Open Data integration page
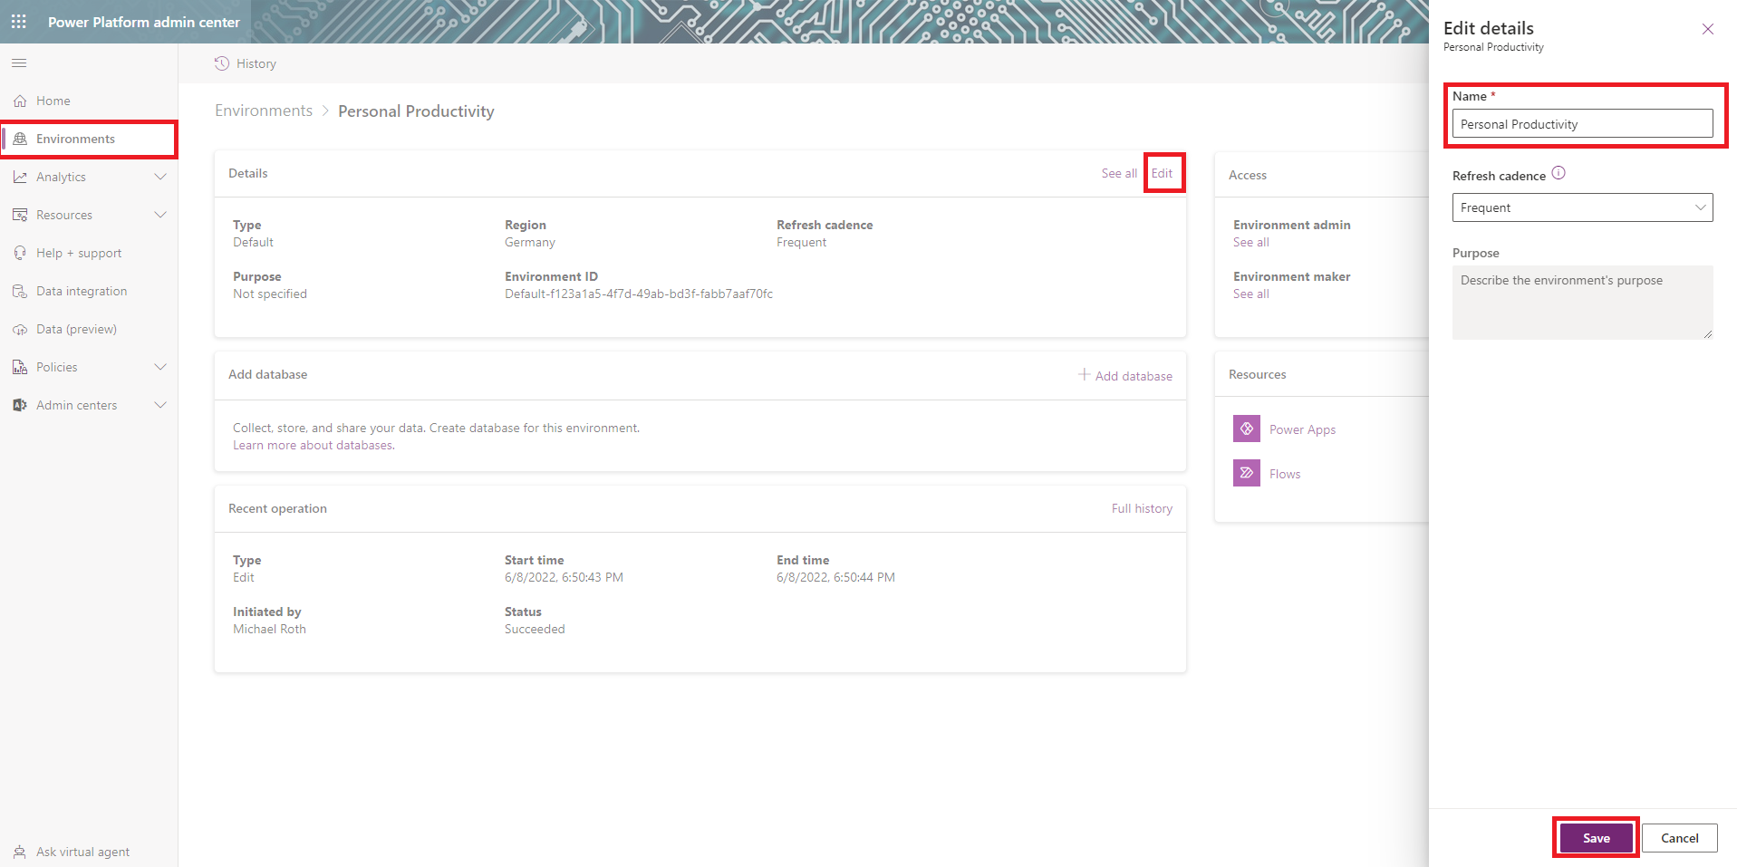Image resolution: width=1737 pixels, height=867 pixels. 89,291
